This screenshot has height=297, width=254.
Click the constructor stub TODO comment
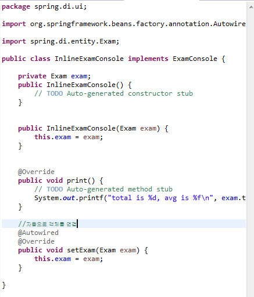[x=114, y=93]
